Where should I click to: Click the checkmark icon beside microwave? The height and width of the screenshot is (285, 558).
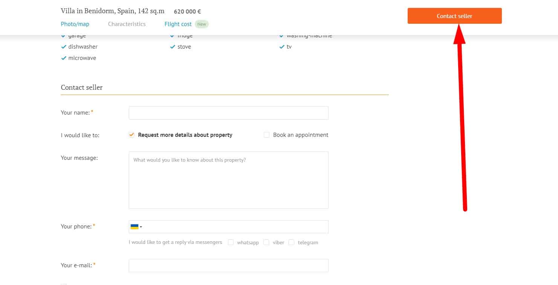pos(64,58)
